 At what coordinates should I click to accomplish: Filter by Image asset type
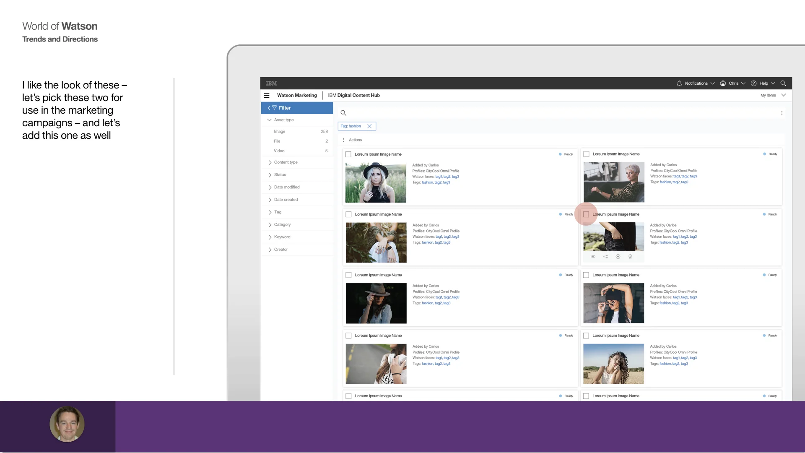point(280,132)
